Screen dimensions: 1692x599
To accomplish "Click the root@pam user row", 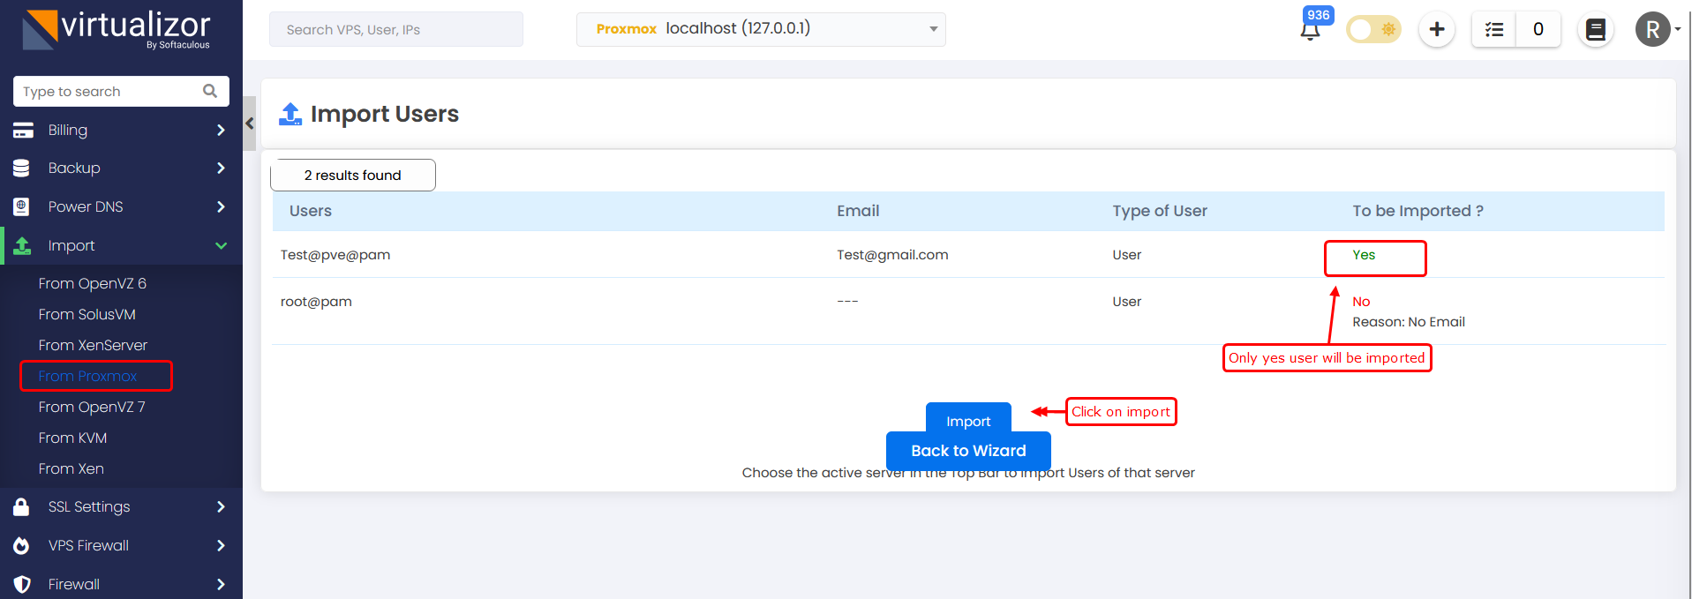I will 968,311.
